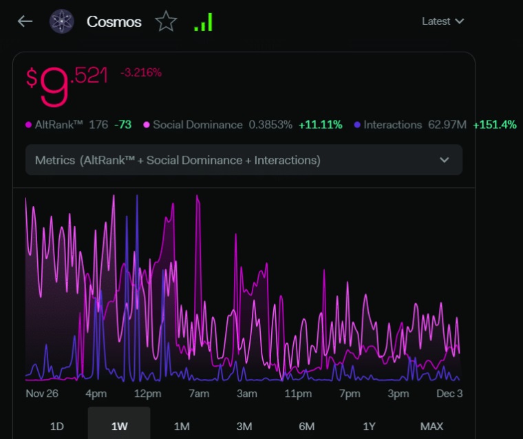Click the $9.521 price display
Screen dimensions: 523x439
[x=67, y=86]
